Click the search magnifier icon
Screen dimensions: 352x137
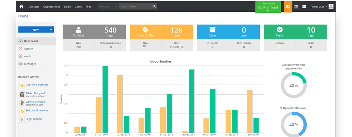coord(154,7)
